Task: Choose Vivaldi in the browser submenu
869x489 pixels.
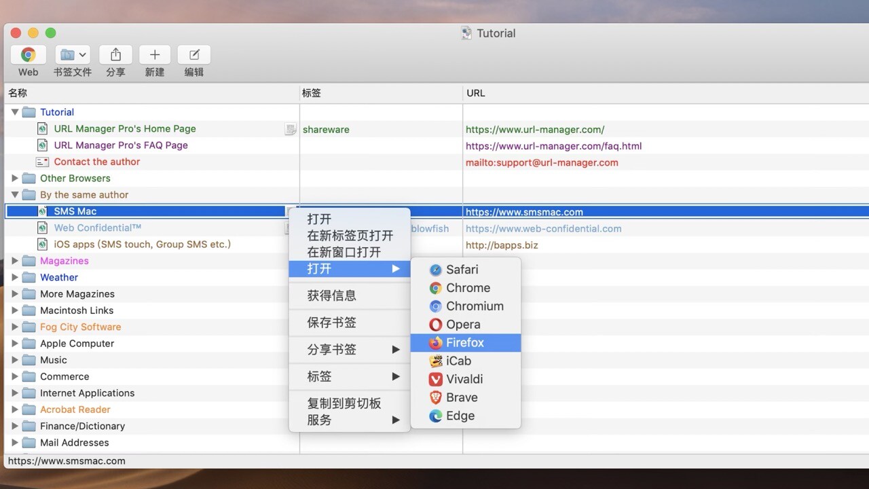Action: (x=466, y=379)
